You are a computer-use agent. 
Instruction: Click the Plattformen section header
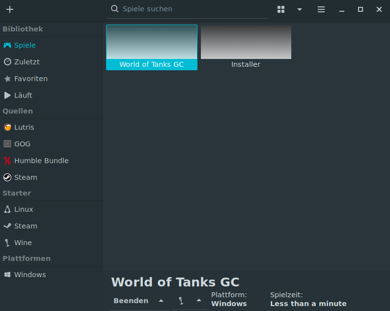point(27,258)
